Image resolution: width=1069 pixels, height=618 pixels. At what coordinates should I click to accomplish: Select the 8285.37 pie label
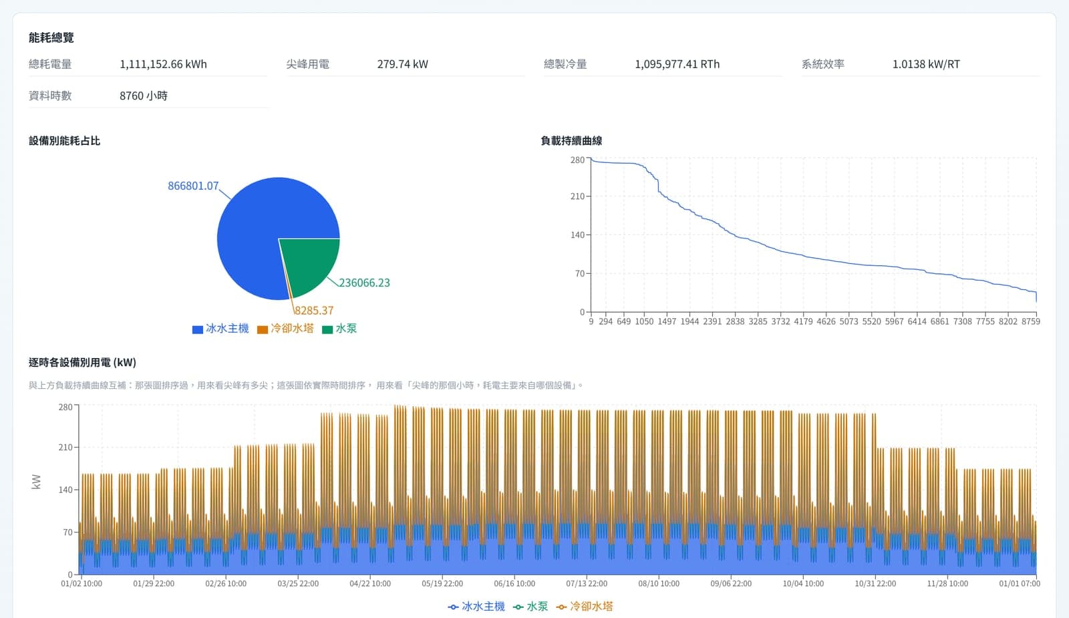[x=313, y=311]
